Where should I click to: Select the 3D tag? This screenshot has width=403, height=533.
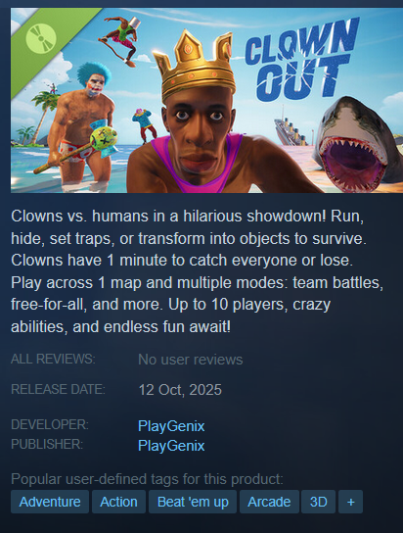318,502
